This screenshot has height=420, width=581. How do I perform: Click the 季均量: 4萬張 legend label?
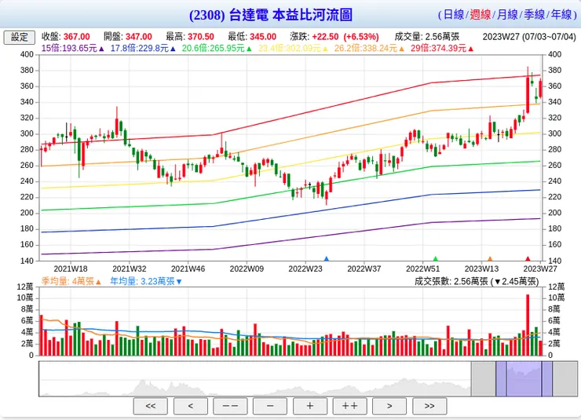[71, 282]
